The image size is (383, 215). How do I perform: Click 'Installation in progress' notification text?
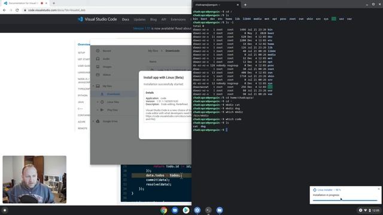pos(326,195)
